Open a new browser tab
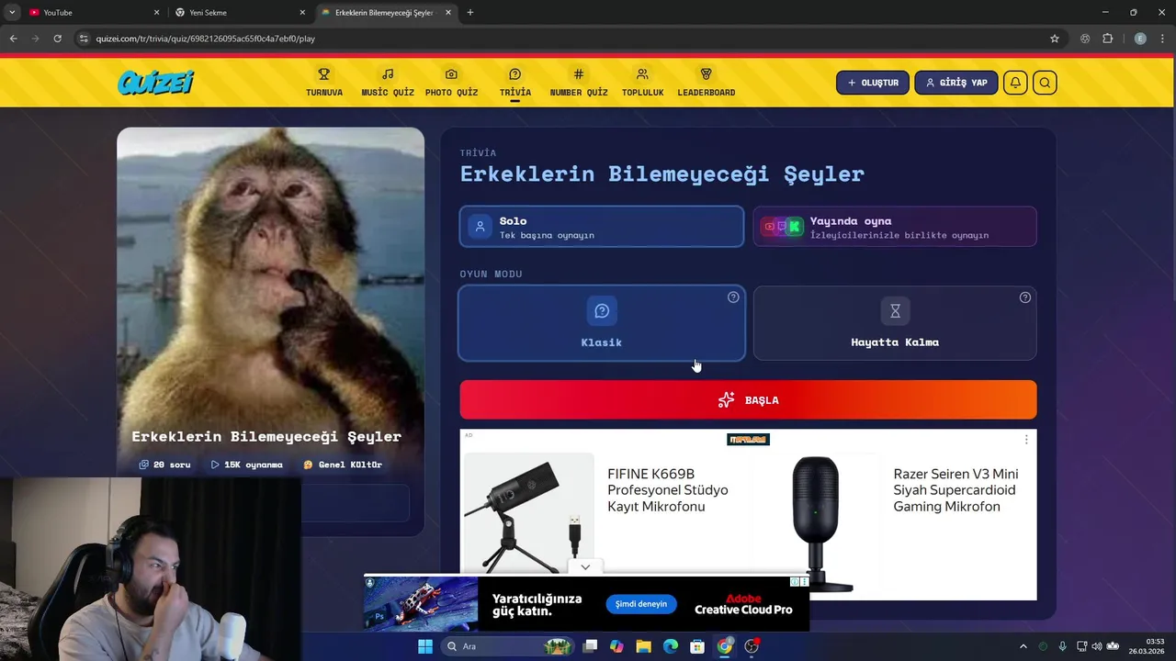This screenshot has width=1176, height=661. [470, 13]
